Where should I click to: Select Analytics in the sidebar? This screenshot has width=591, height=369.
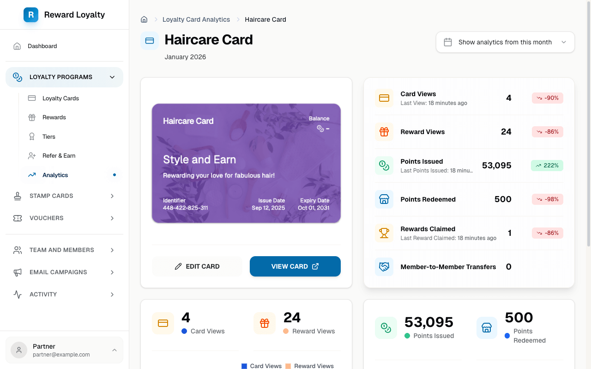coord(55,175)
